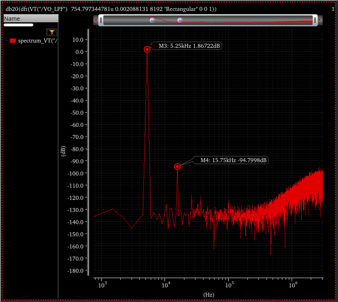338x302 pixels.
Task: Click the first 'm' marker icon on zoom bar
Action: [152, 20]
